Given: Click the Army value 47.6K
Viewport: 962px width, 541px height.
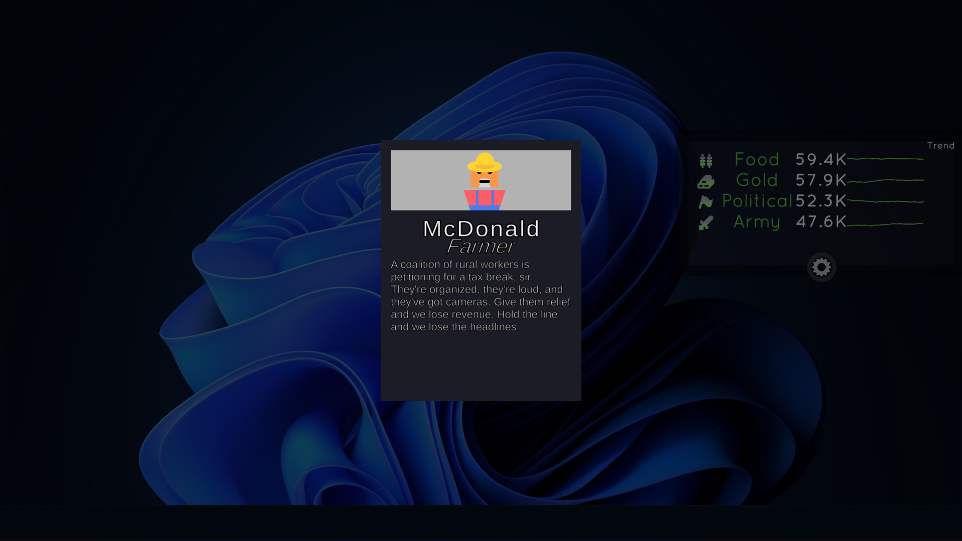Looking at the screenshot, I should point(821,221).
